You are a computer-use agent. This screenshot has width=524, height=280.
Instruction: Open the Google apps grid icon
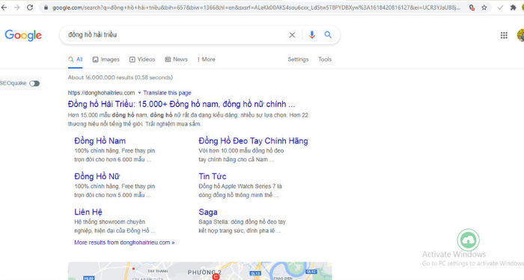click(x=504, y=35)
